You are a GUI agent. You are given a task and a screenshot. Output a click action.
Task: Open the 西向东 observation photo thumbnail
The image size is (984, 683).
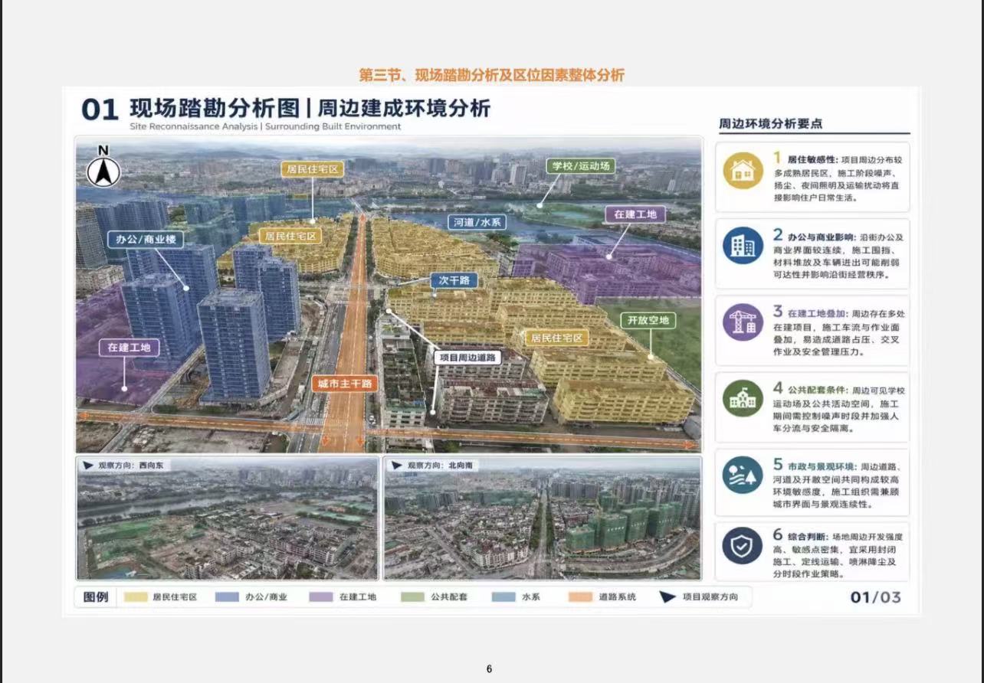pos(228,518)
